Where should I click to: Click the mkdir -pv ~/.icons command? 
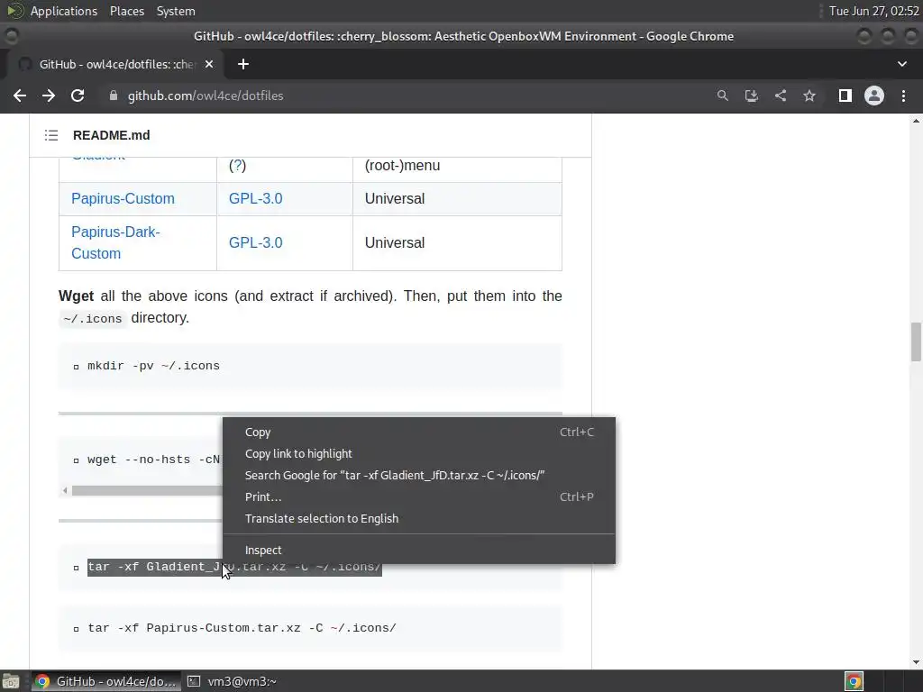point(153,366)
